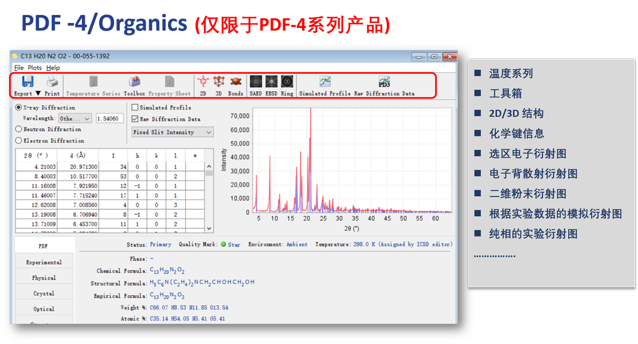Switch to the Crystal tab
The image size is (638, 344).
coord(44,293)
